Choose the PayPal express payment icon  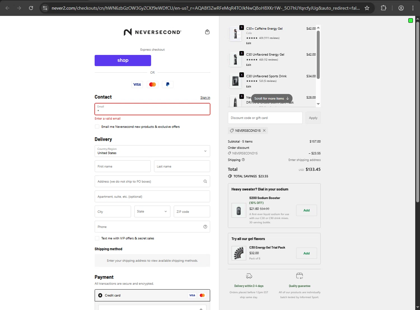(x=167, y=85)
